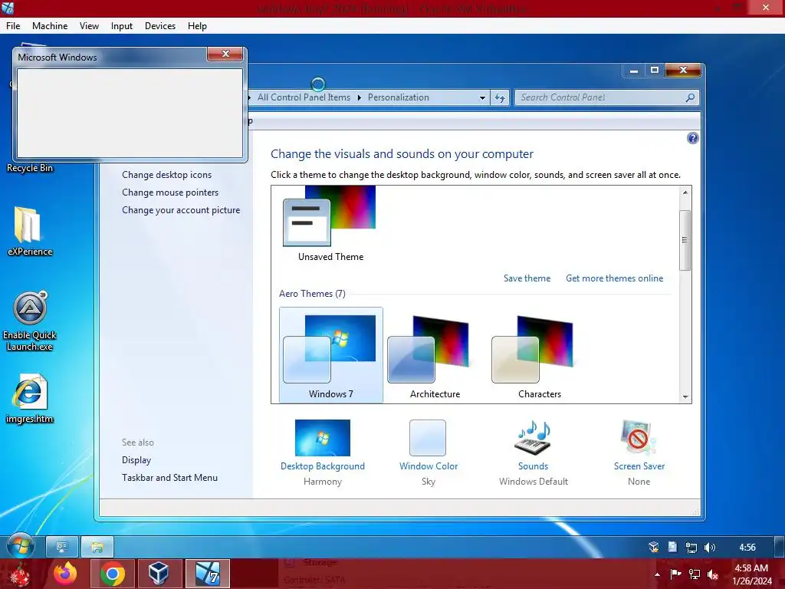Minimize the Personalization window
This screenshot has width=785, height=589.
(634, 70)
